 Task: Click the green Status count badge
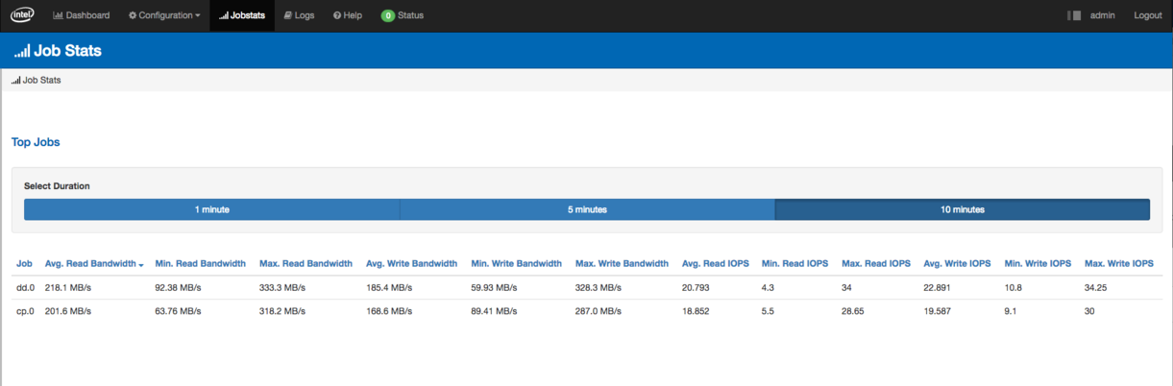pyautogui.click(x=387, y=16)
